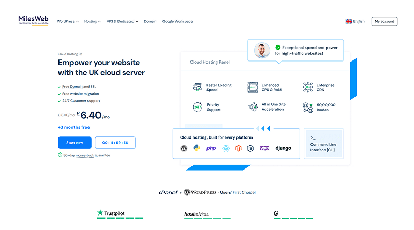Click the G2 rating logo
Viewport: 414px width, 230px height.
click(276, 213)
